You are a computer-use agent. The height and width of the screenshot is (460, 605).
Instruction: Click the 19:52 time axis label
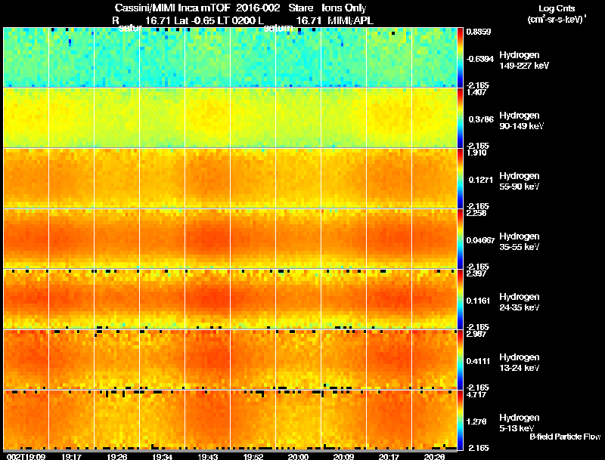coord(253,457)
